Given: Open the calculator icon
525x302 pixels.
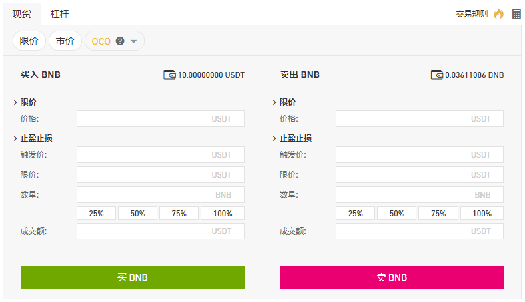Looking at the screenshot, I should click(516, 13).
